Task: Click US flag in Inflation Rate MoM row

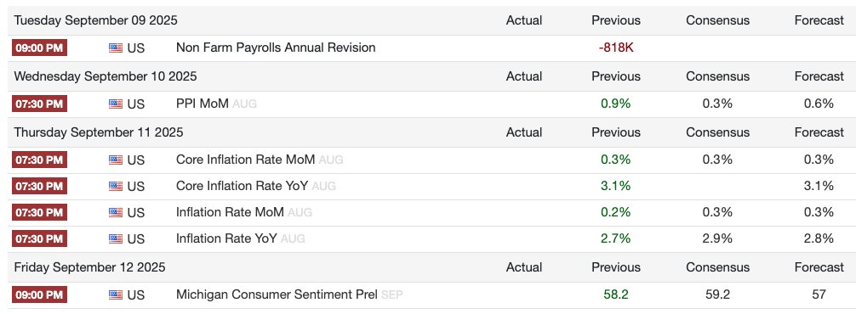Action: (115, 212)
